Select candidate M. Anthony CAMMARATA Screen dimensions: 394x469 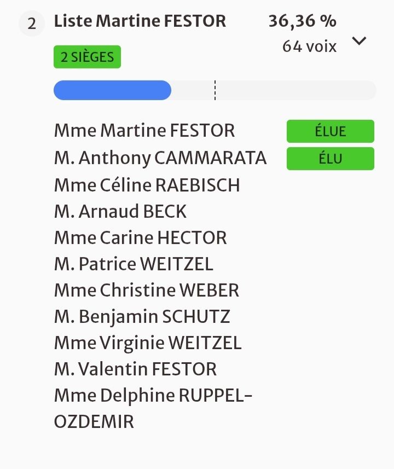[x=160, y=158]
